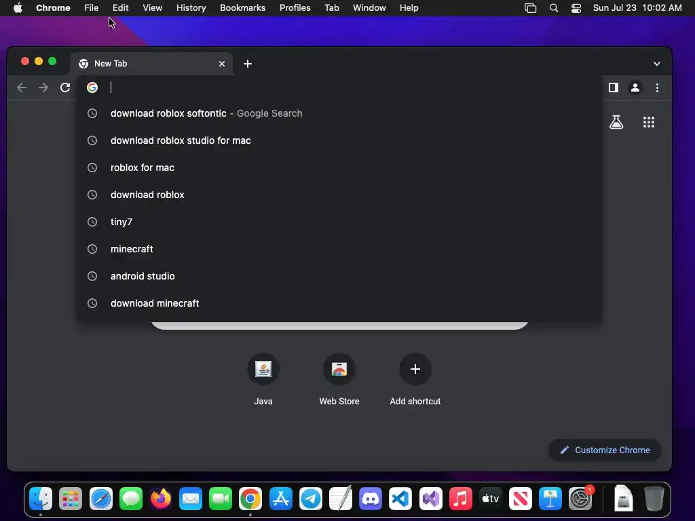Open Safari from the dock

click(101, 499)
